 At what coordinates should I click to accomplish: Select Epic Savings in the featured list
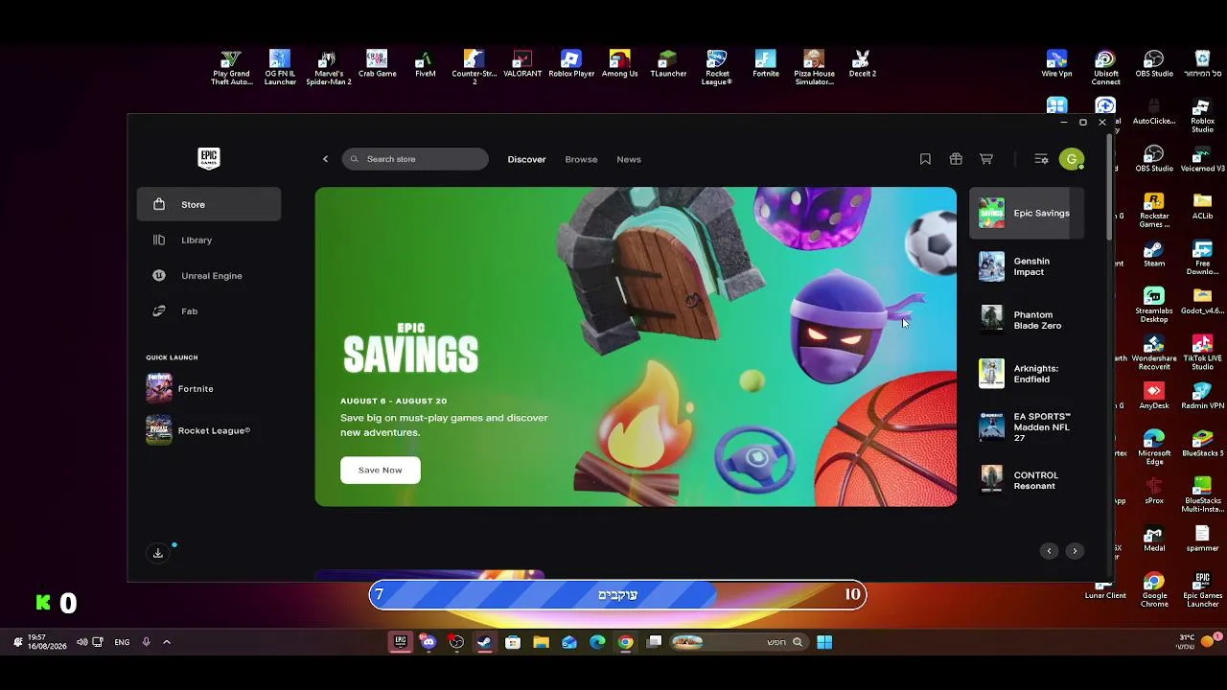point(1027,213)
